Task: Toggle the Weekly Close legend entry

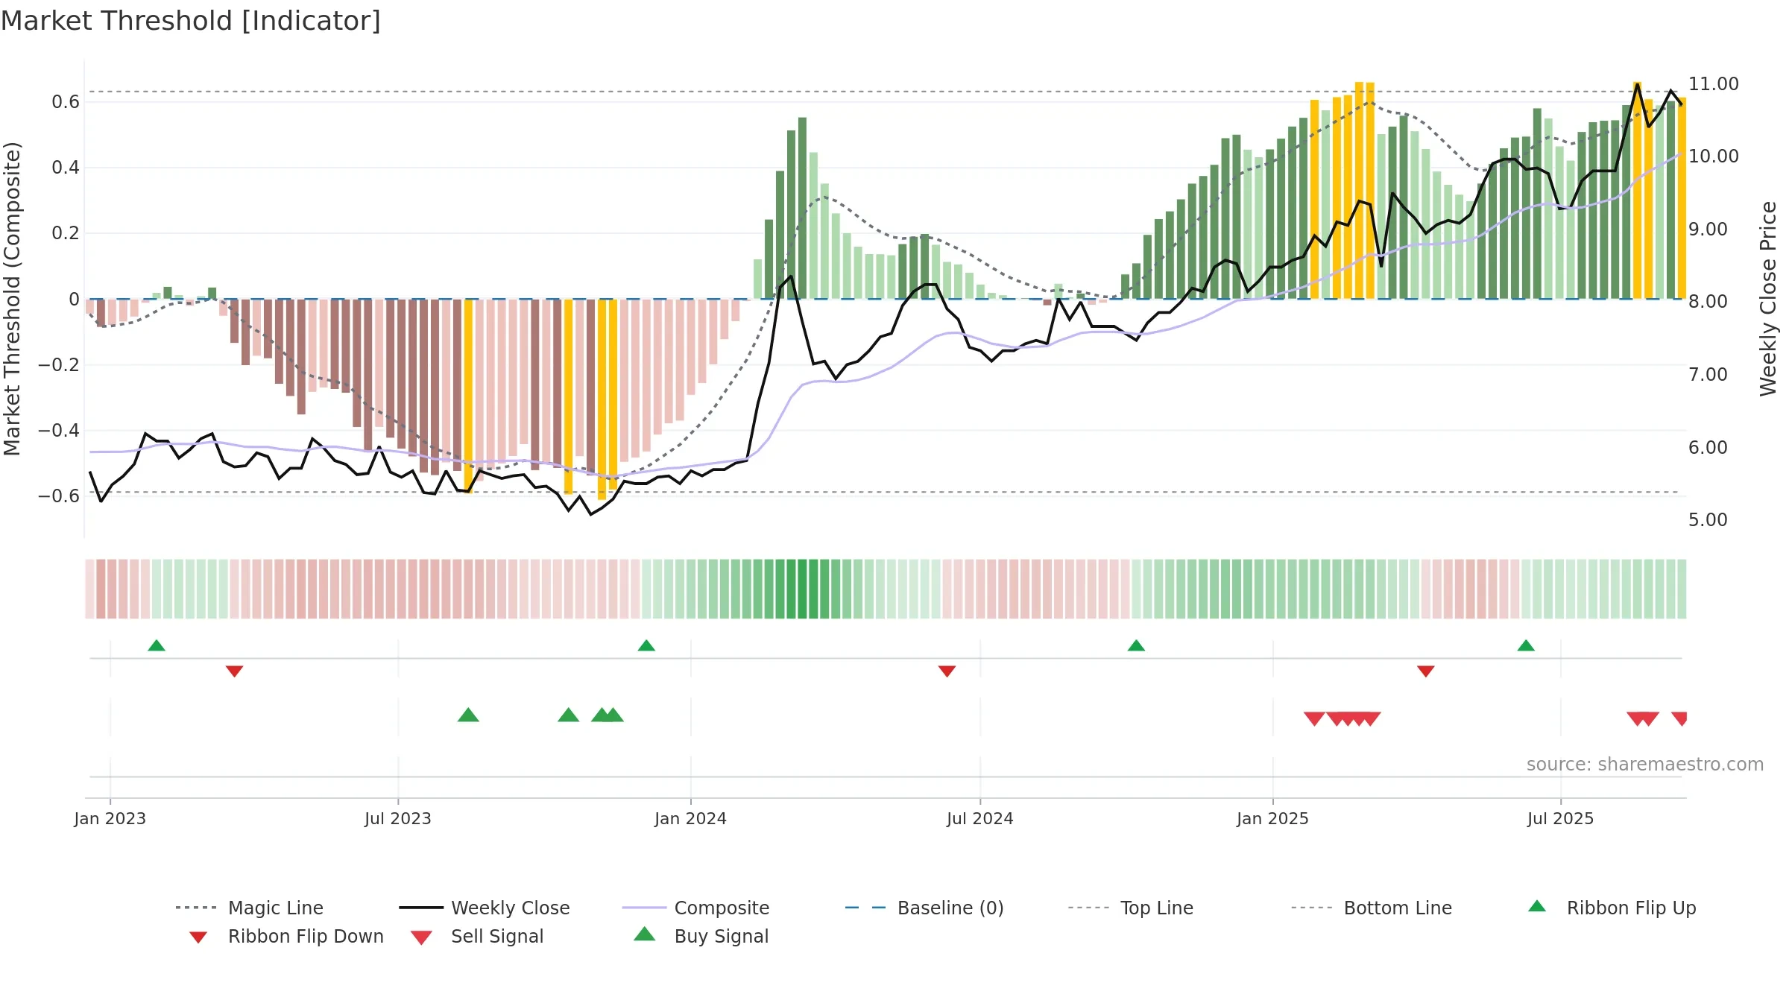Action: point(485,908)
